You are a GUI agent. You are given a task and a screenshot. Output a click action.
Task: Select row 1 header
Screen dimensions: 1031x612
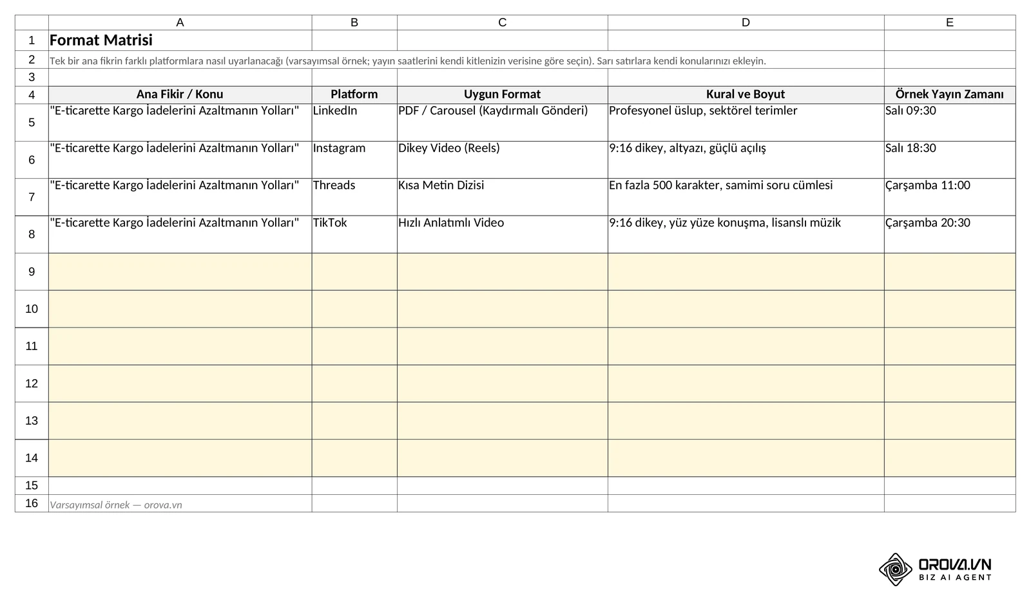(x=32, y=41)
